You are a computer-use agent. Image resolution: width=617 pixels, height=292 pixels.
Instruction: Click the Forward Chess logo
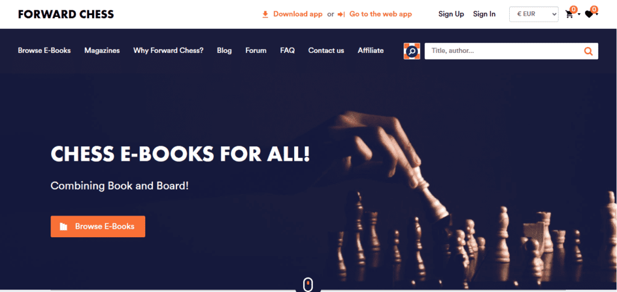66,14
